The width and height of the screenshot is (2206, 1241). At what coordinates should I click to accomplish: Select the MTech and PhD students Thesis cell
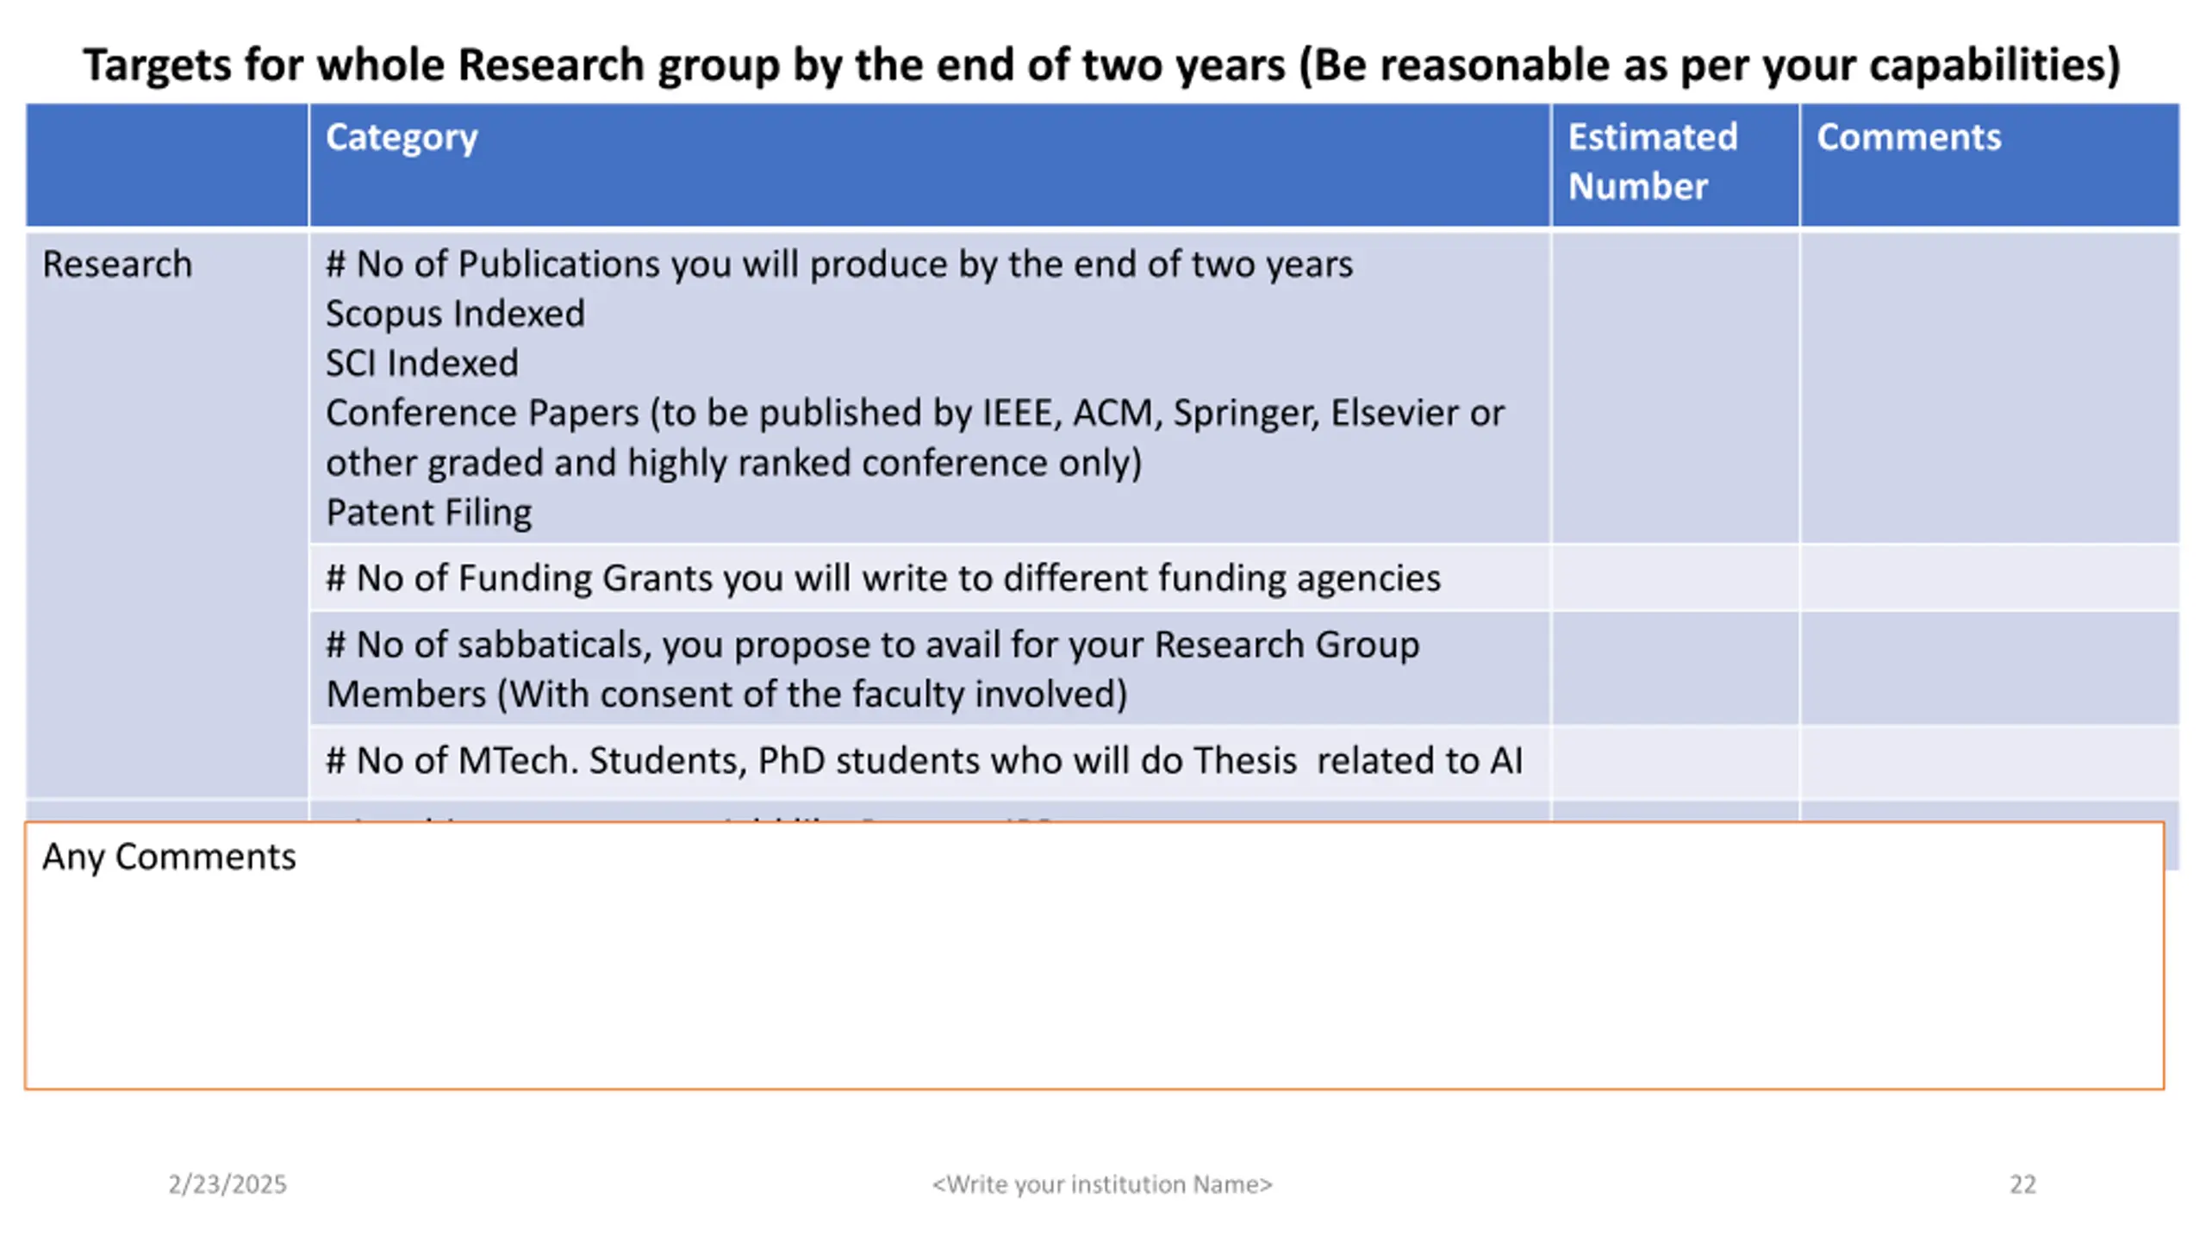[930, 762]
